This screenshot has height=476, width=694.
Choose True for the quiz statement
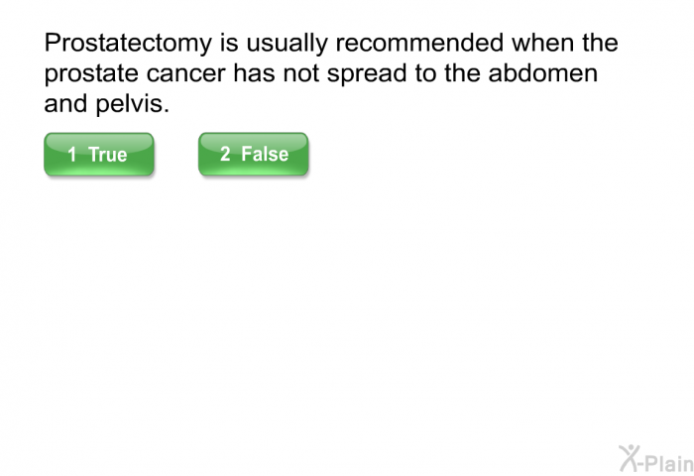(x=99, y=155)
